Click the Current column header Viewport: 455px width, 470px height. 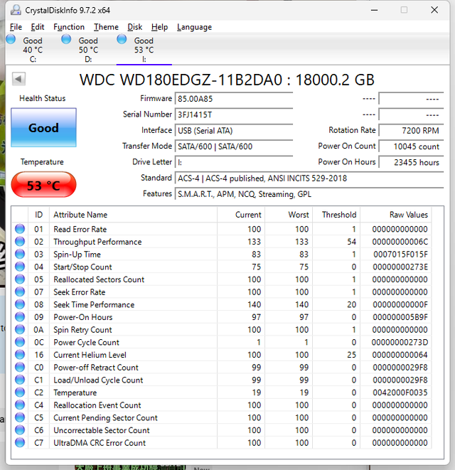(x=241, y=215)
